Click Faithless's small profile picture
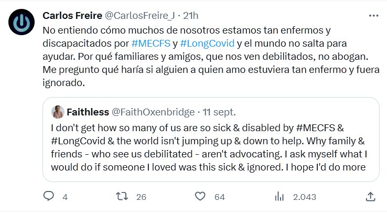This screenshot has width=387, height=213. [58, 112]
